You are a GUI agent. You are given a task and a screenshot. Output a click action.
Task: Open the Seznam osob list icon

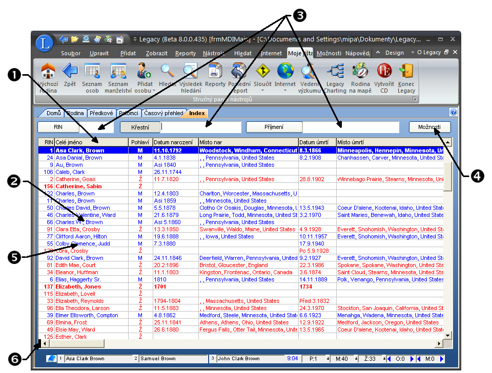coord(93,71)
